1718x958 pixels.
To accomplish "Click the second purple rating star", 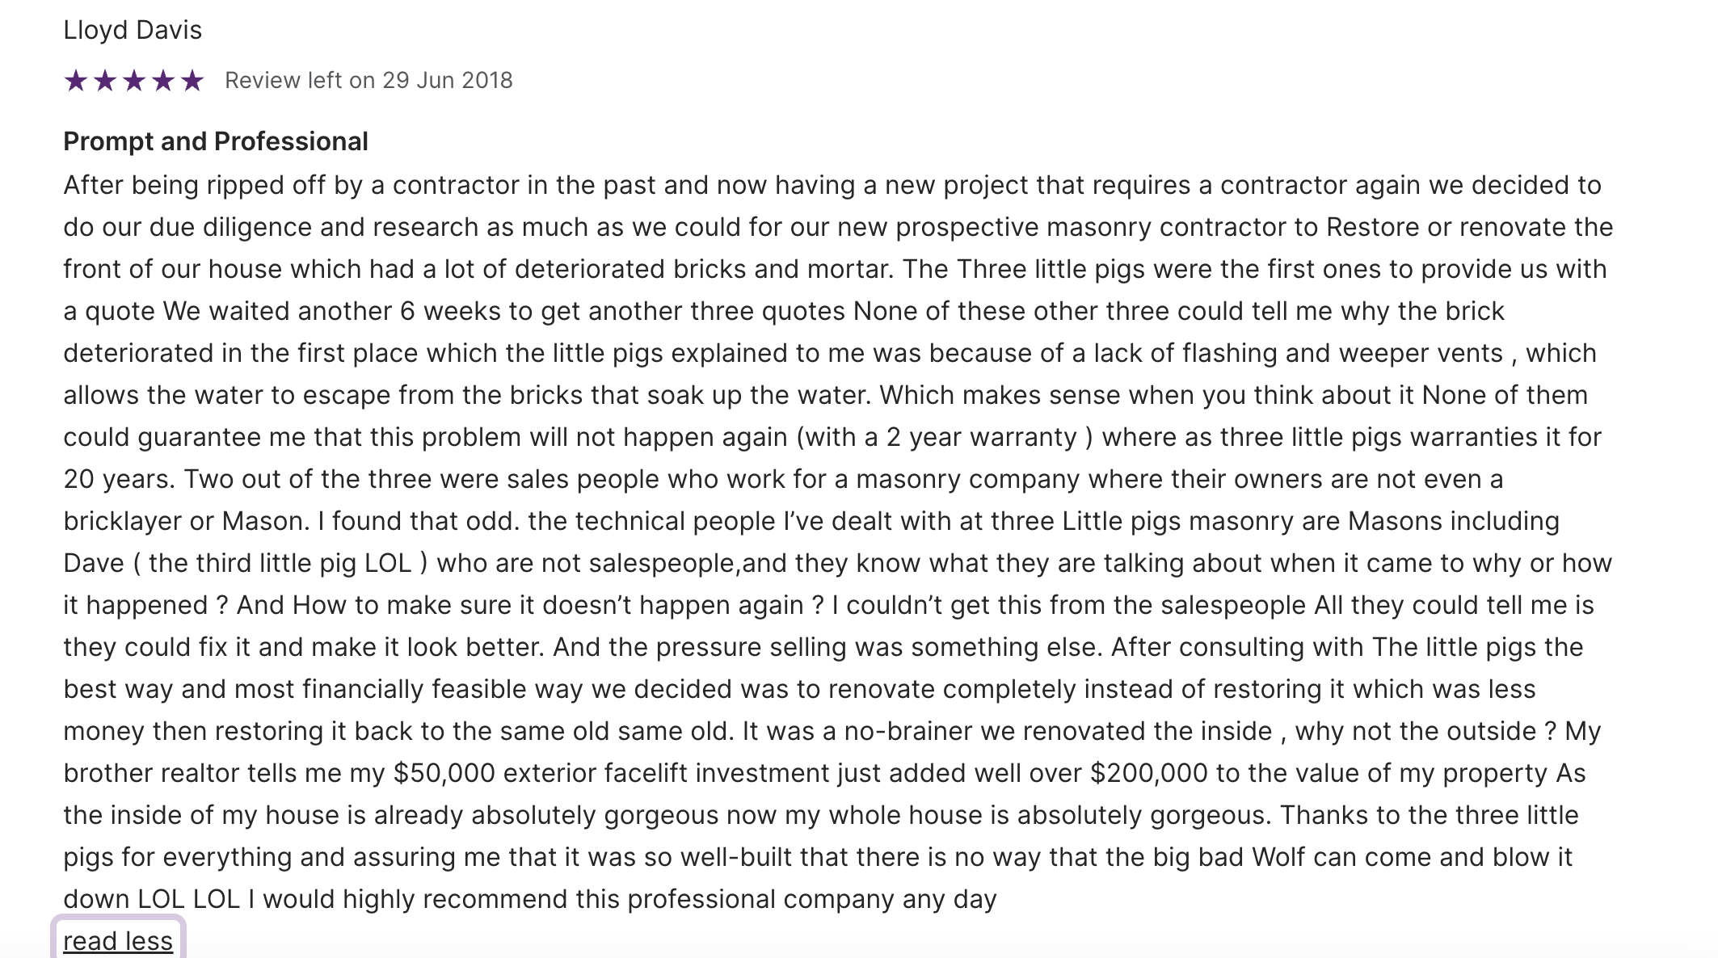I will [x=105, y=81].
